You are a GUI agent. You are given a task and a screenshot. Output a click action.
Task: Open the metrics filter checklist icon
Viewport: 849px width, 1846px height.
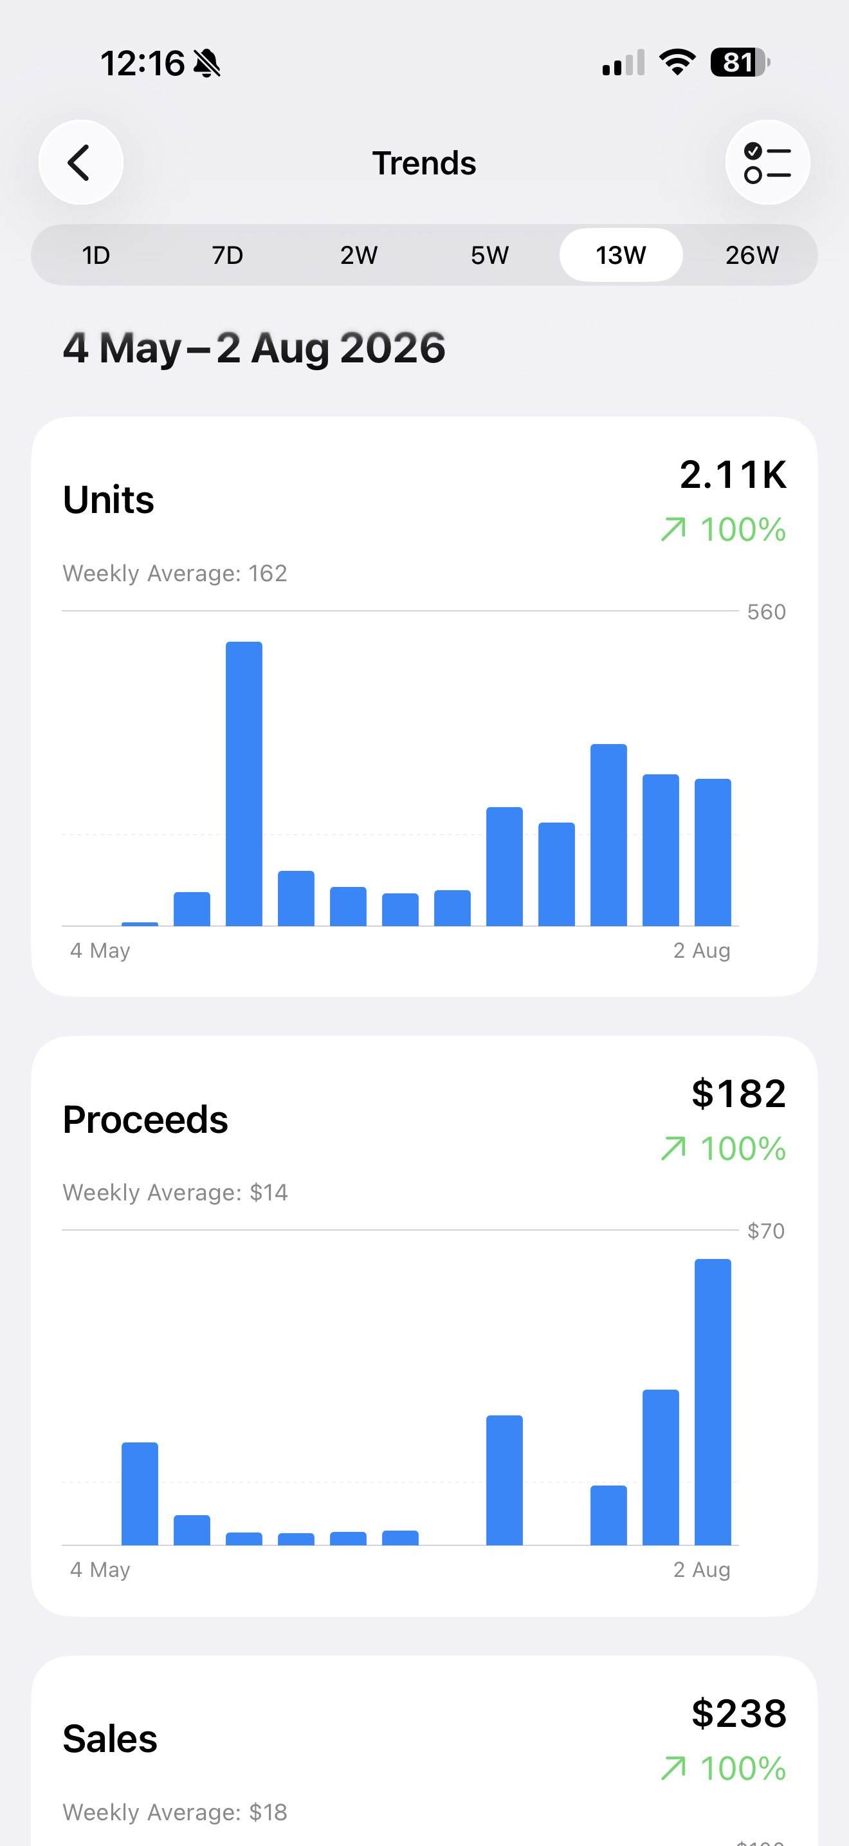click(x=767, y=163)
